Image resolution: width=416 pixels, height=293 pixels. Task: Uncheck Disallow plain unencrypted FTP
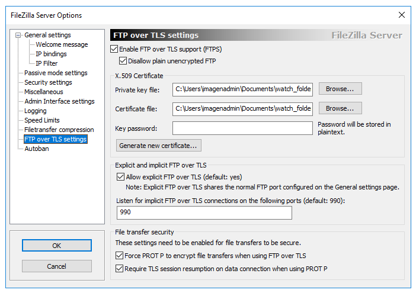tap(123, 61)
